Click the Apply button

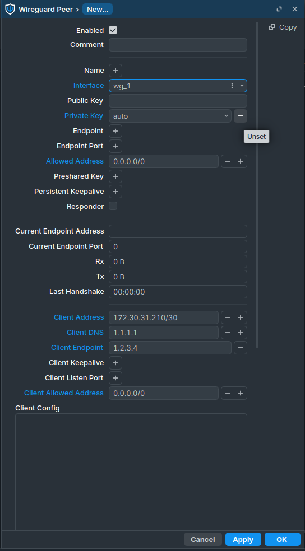coord(243,539)
